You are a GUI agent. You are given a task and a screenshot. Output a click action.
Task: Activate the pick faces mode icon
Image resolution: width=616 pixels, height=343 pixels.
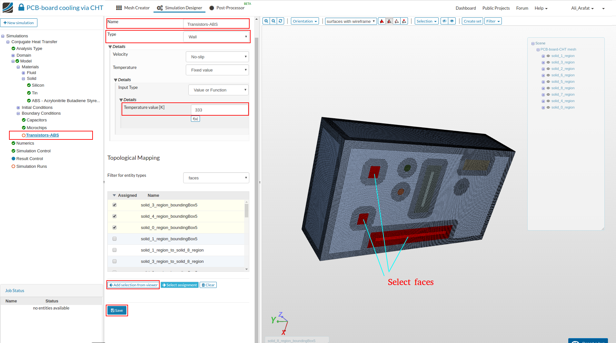tap(389, 21)
